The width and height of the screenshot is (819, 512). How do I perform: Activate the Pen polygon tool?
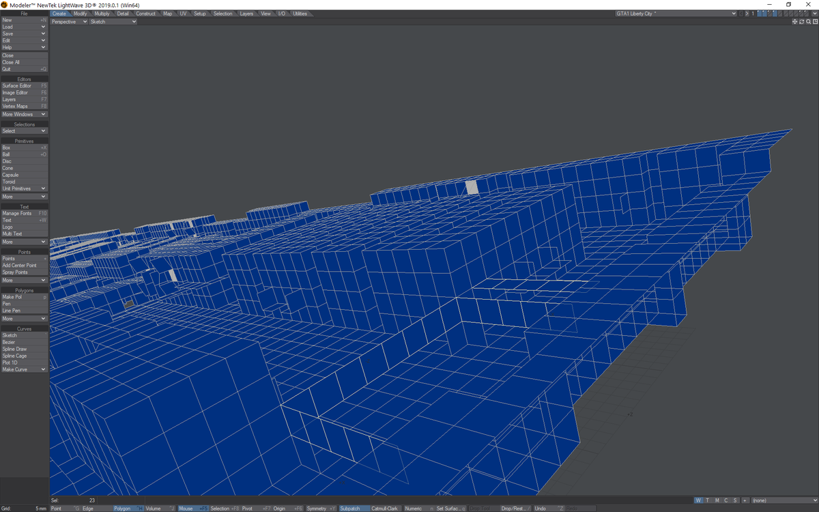(24, 304)
